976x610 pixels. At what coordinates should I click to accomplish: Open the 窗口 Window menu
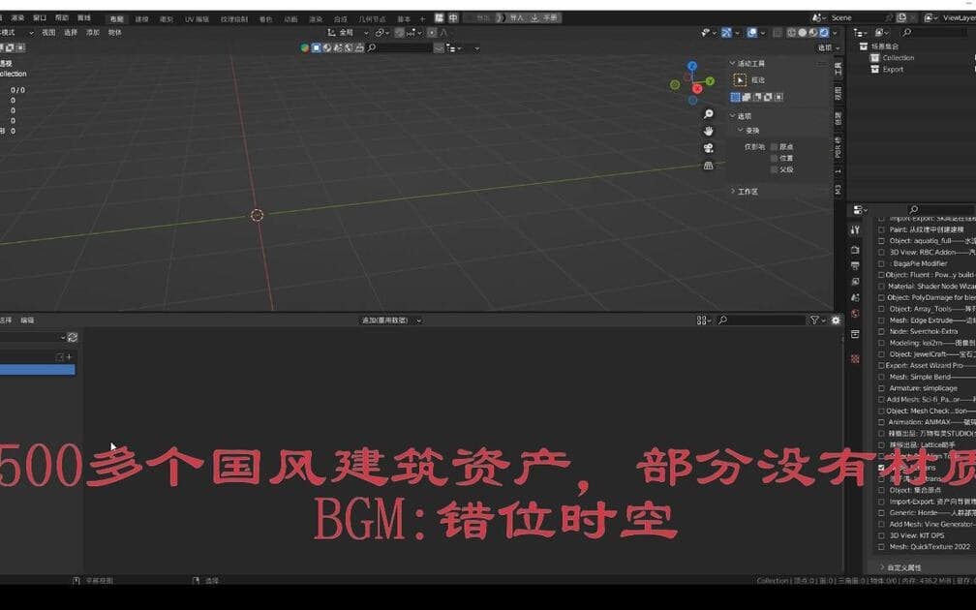click(x=39, y=18)
